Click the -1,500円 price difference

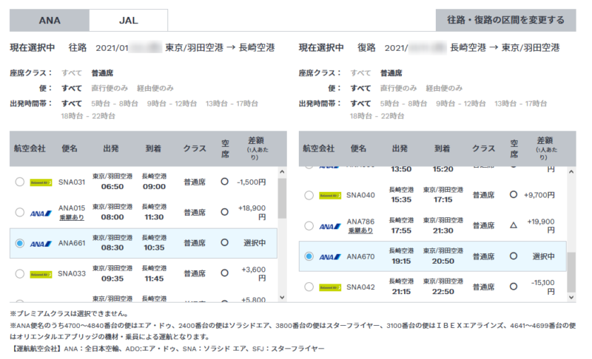tap(252, 182)
